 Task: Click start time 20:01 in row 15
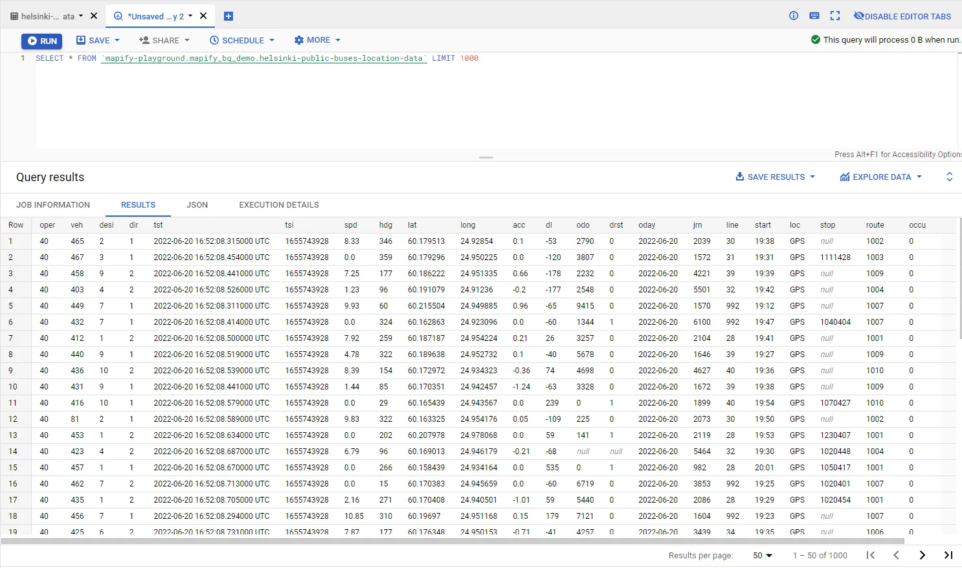(x=765, y=468)
